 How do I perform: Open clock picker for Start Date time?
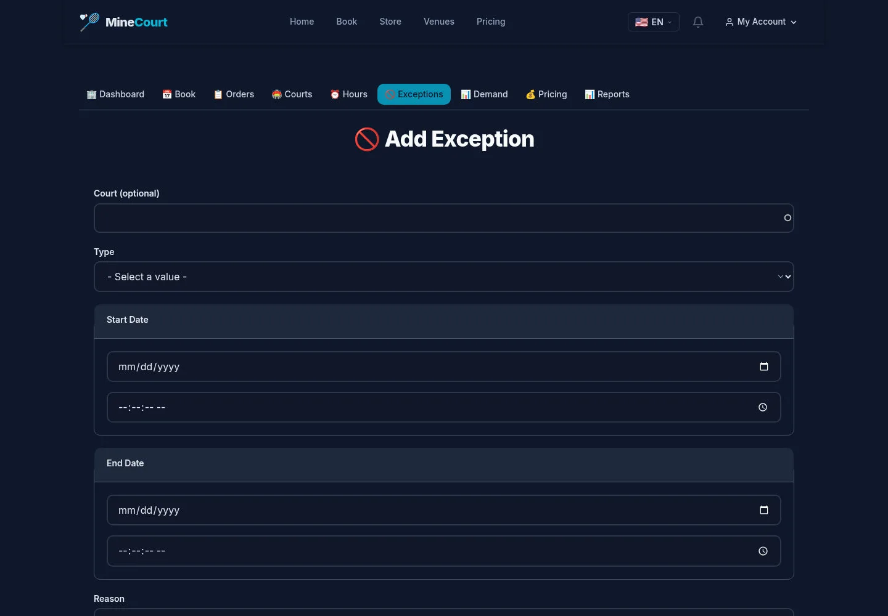click(763, 407)
